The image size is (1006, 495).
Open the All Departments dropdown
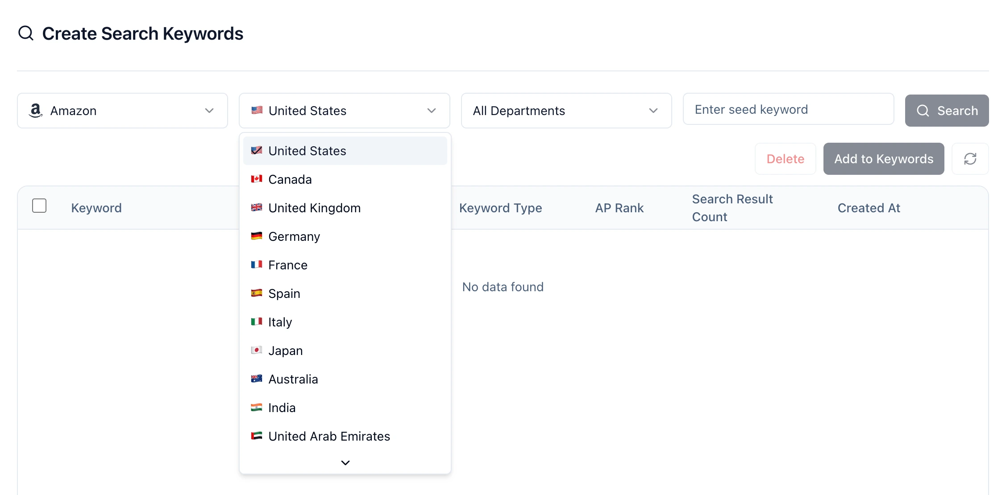[x=566, y=111]
